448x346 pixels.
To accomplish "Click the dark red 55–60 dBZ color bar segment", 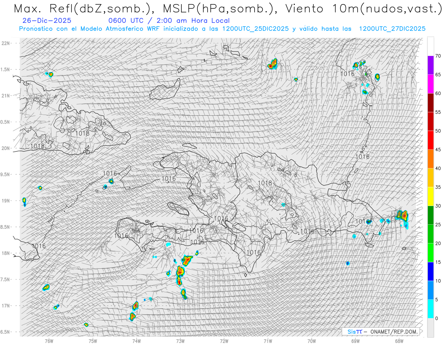I will click(430, 103).
